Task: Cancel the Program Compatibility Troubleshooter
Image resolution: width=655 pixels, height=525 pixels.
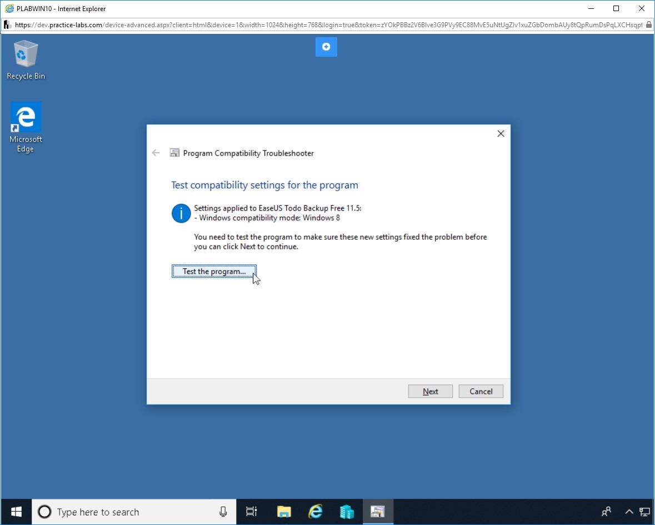Action: [481, 391]
